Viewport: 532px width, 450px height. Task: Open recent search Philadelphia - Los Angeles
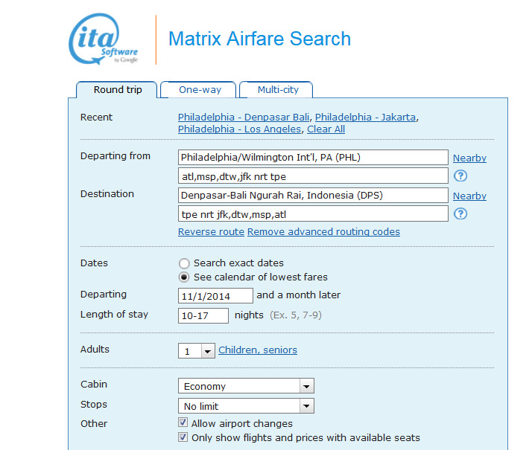click(239, 129)
